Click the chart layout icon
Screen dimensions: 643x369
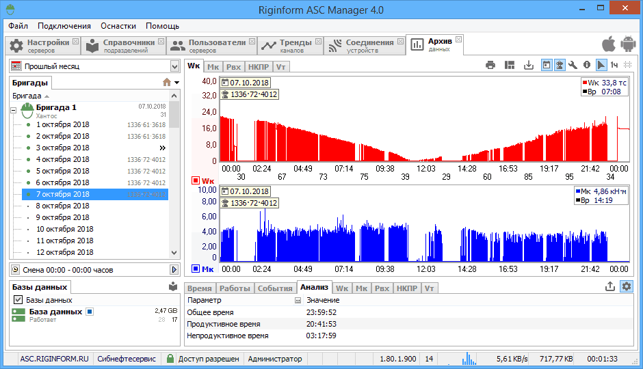tap(510, 65)
